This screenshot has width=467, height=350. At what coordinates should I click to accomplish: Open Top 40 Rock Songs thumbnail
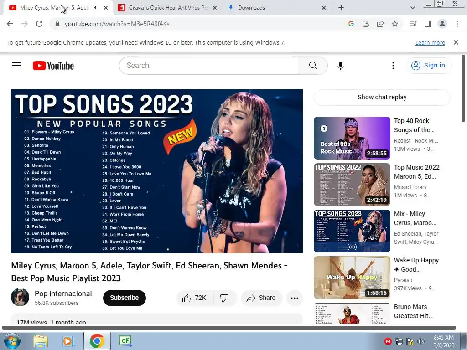coord(352,138)
